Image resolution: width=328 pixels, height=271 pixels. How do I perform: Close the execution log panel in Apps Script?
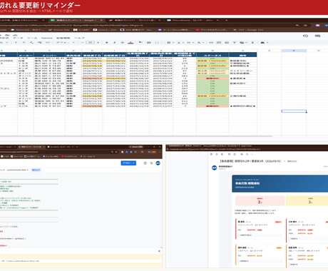(159, 251)
